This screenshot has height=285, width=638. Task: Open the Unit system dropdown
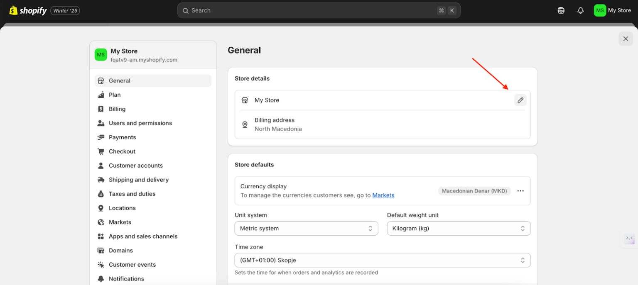pos(306,228)
